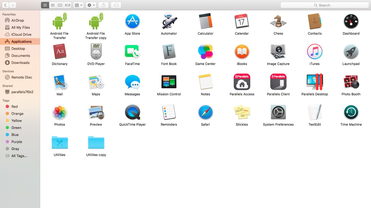Open the item arrangement menu
Screen dimensions: 371x208
click(x=78, y=5)
